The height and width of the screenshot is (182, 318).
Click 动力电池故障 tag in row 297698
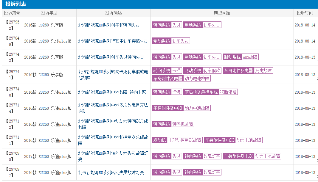tap(252, 156)
